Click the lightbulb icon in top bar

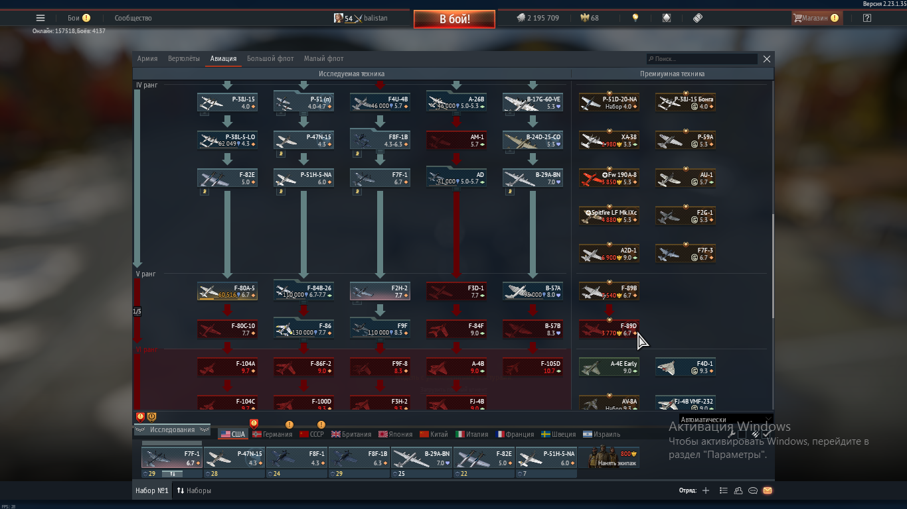[635, 18]
